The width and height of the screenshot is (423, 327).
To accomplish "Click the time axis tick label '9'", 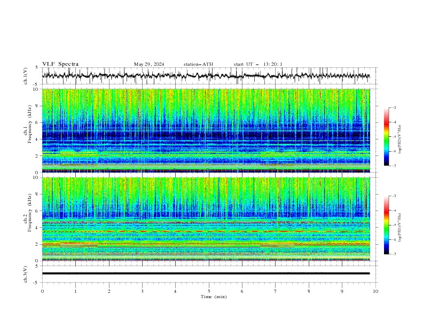I will pyautogui.click(x=342, y=291).
